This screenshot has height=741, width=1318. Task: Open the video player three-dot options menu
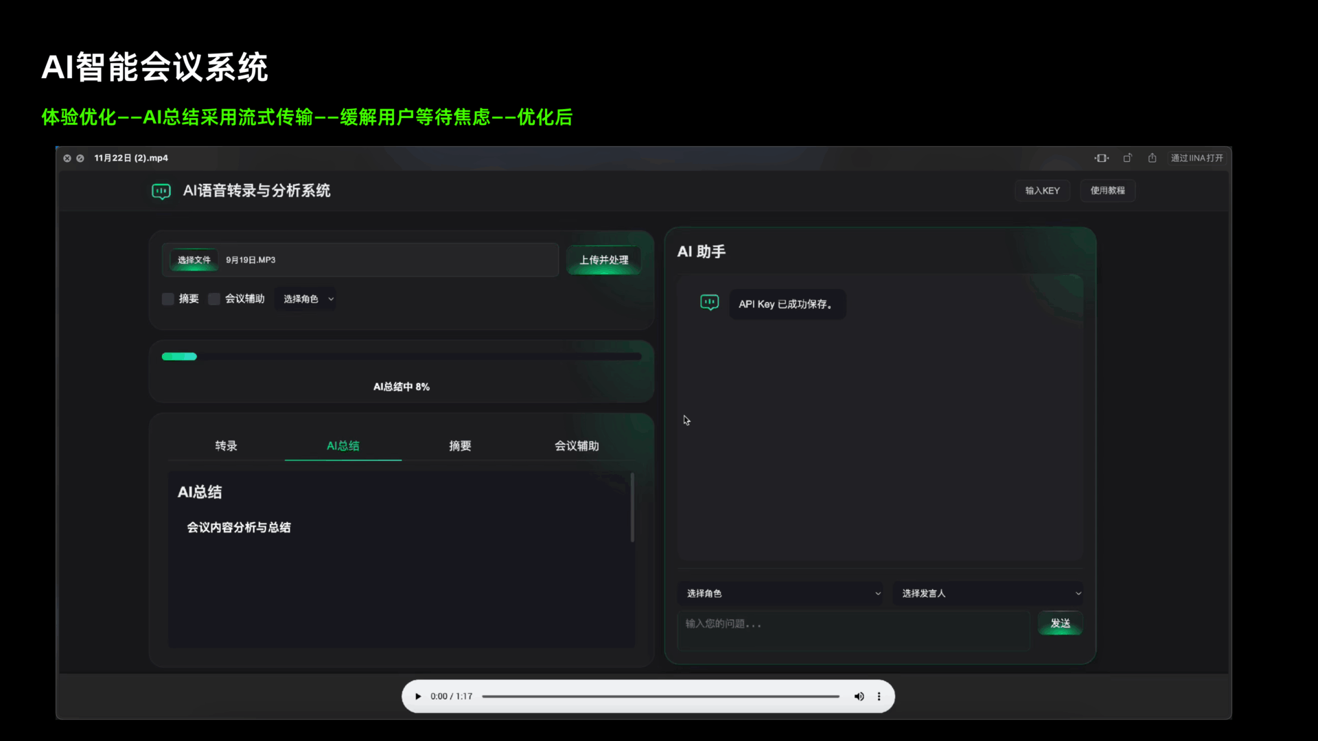pos(879,696)
